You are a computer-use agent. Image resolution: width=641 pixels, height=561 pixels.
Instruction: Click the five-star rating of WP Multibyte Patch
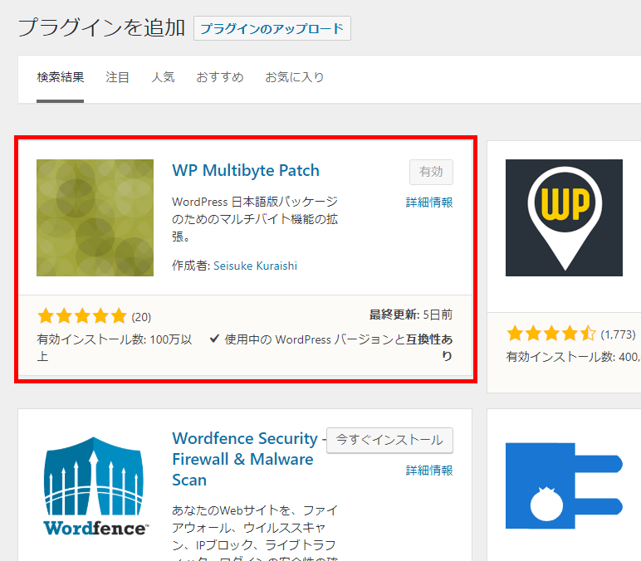[82, 316]
